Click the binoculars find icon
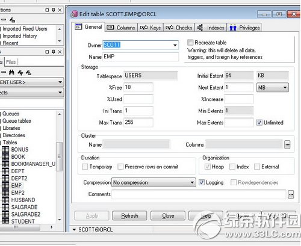The image size is (301, 246). click(11, 72)
